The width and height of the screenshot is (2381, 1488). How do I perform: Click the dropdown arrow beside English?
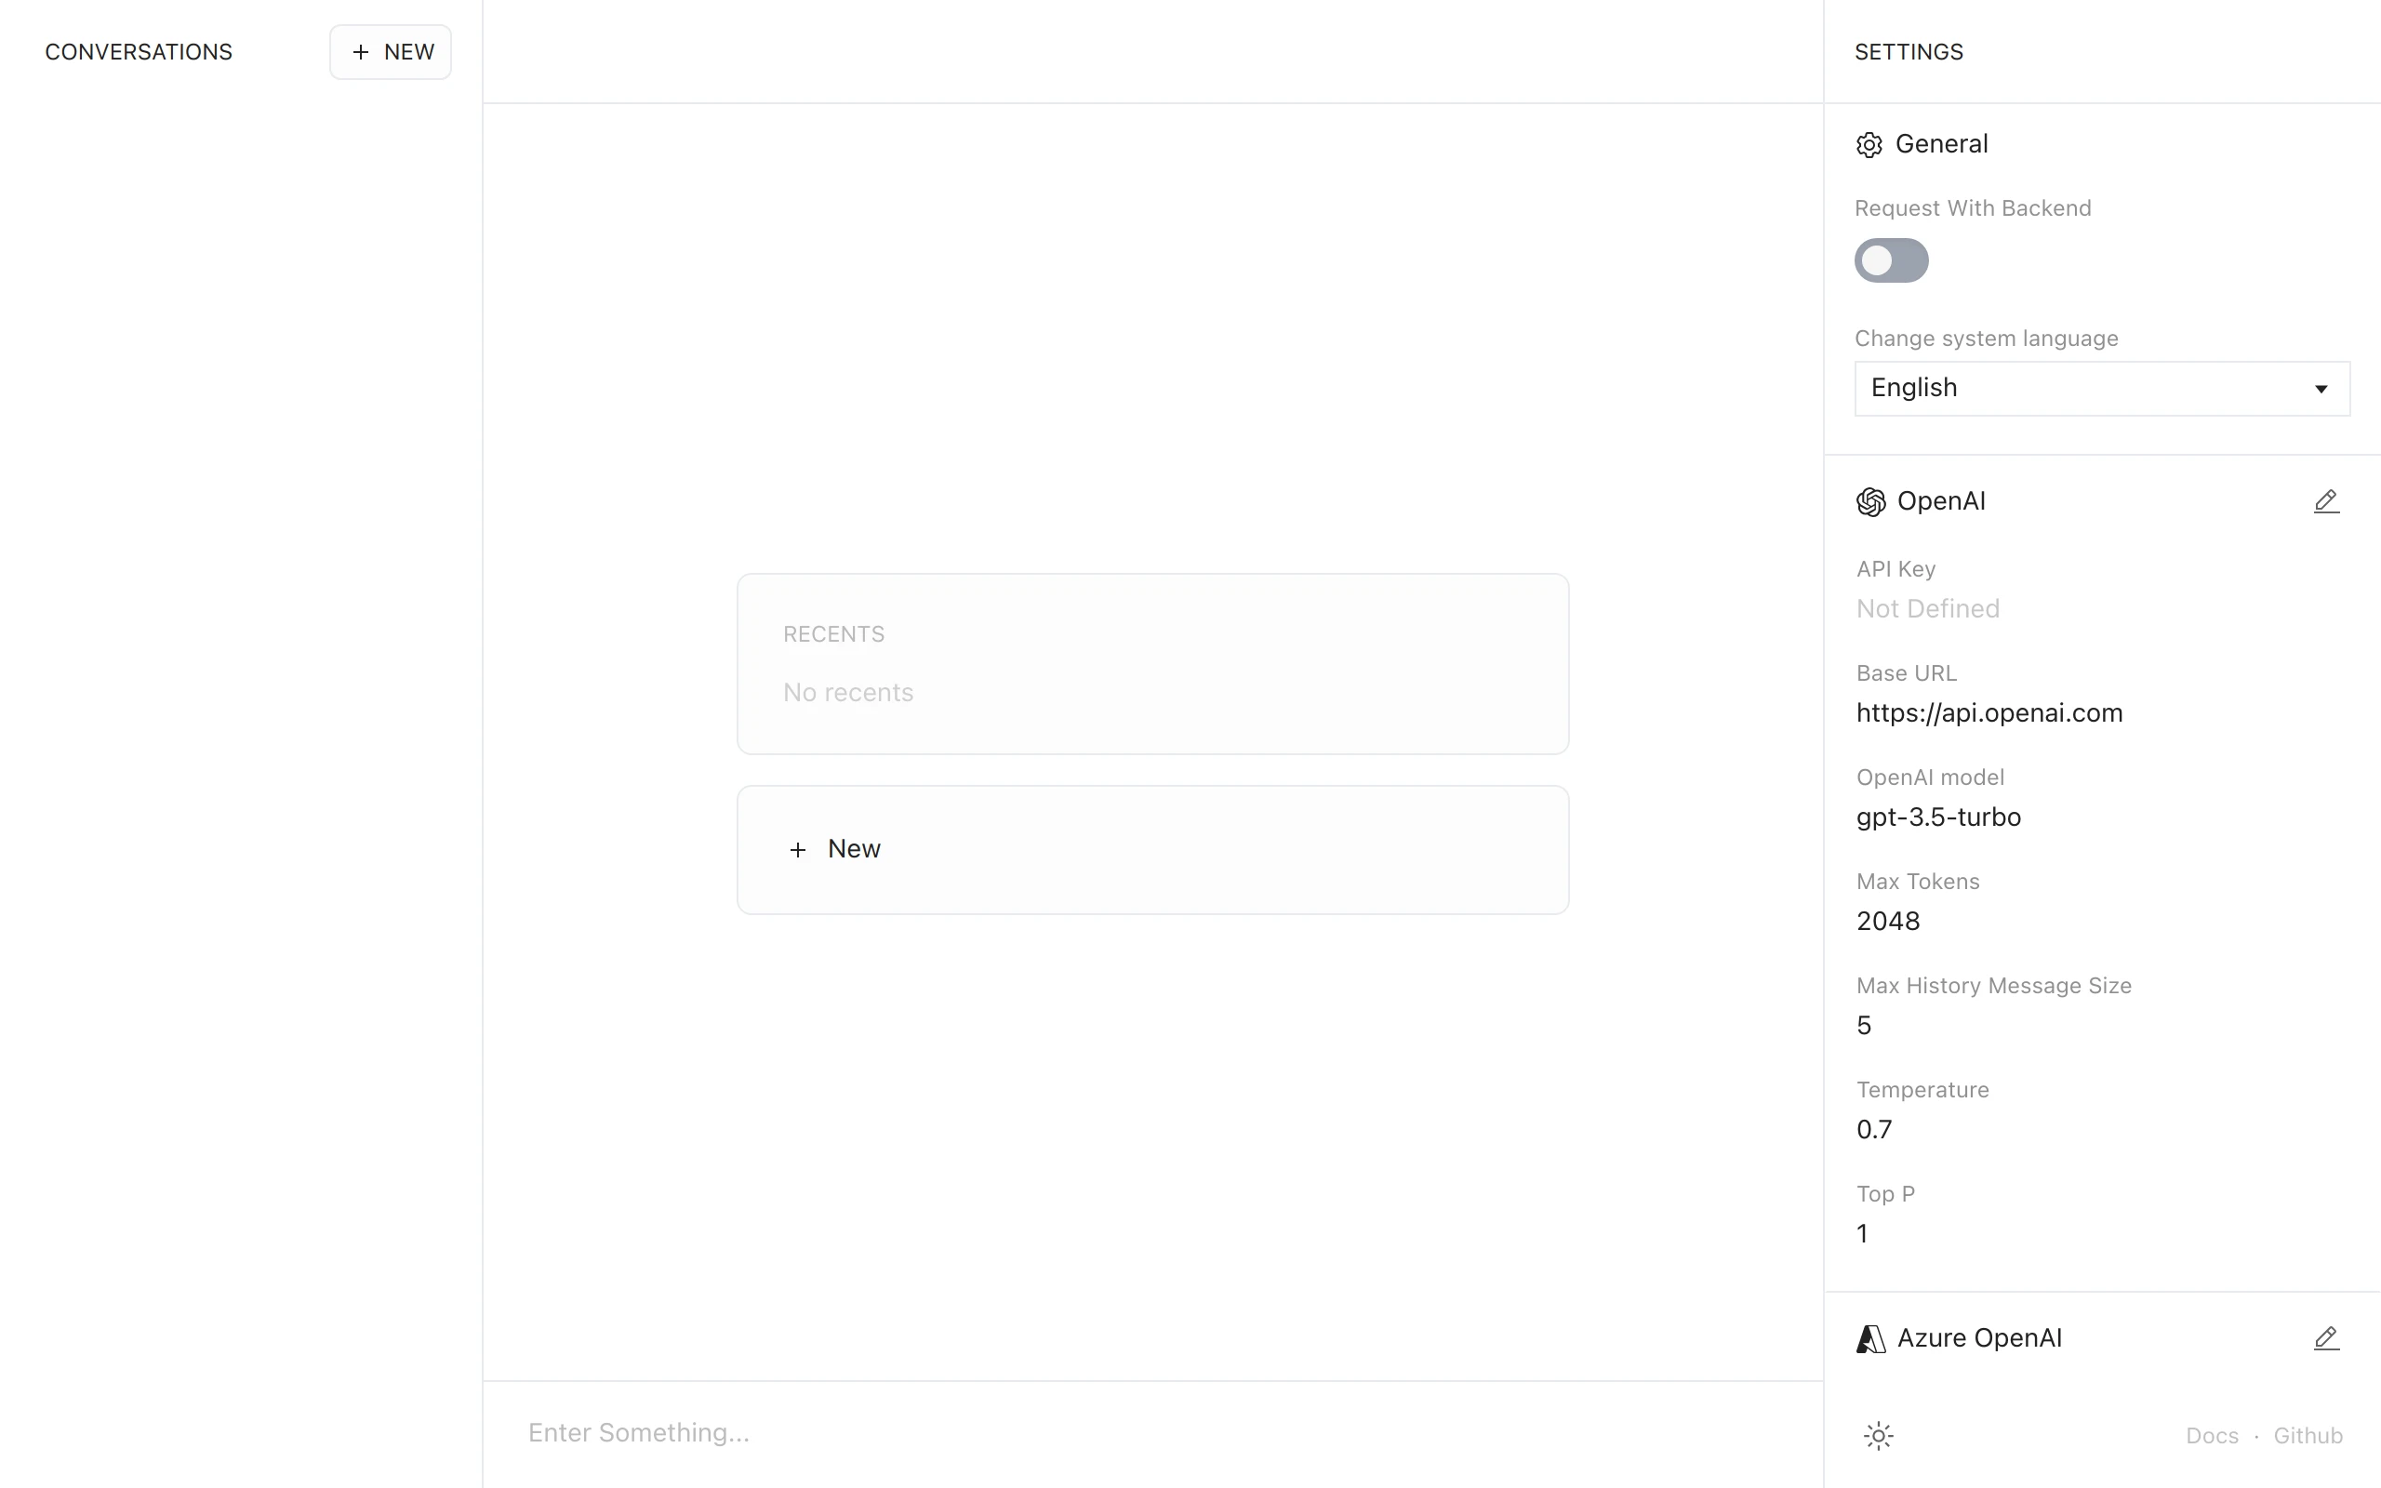click(x=2321, y=389)
